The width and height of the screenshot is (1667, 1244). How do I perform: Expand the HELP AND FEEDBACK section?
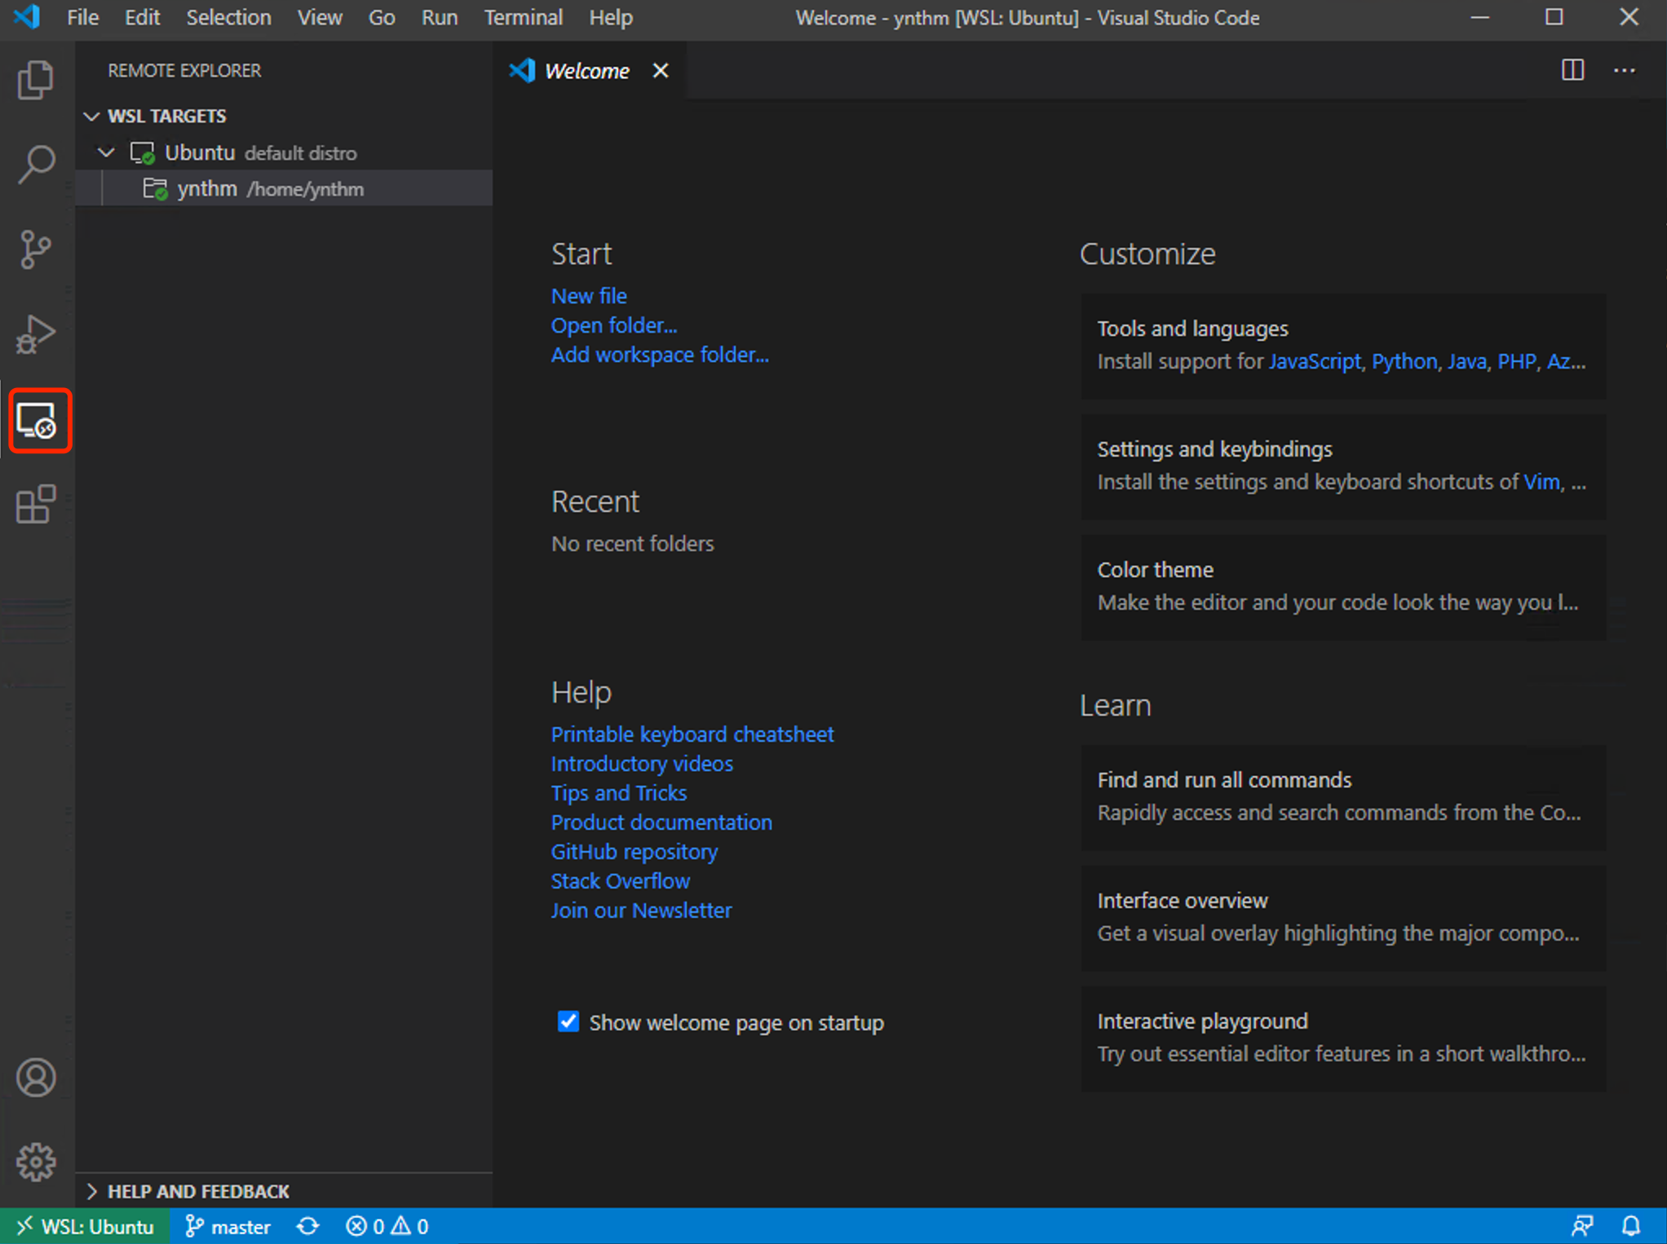coord(92,1191)
